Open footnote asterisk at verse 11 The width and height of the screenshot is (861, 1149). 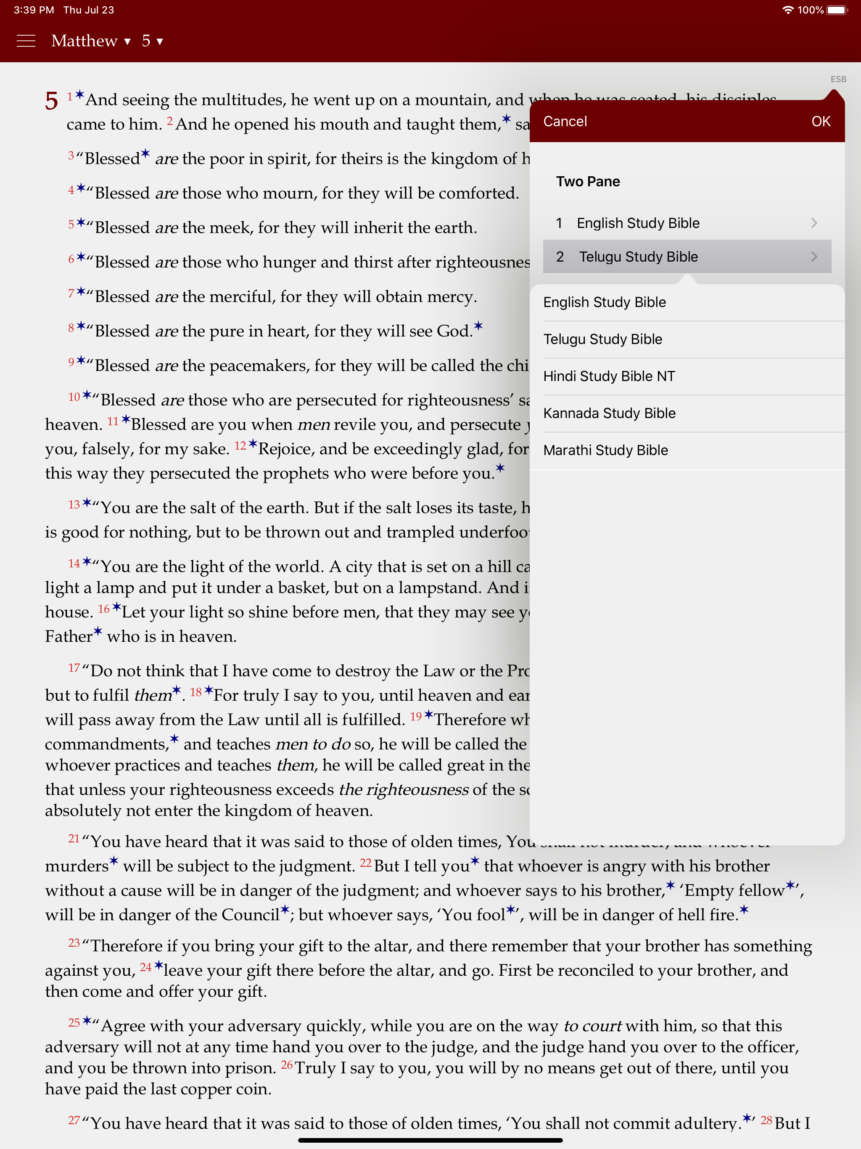coord(126,419)
